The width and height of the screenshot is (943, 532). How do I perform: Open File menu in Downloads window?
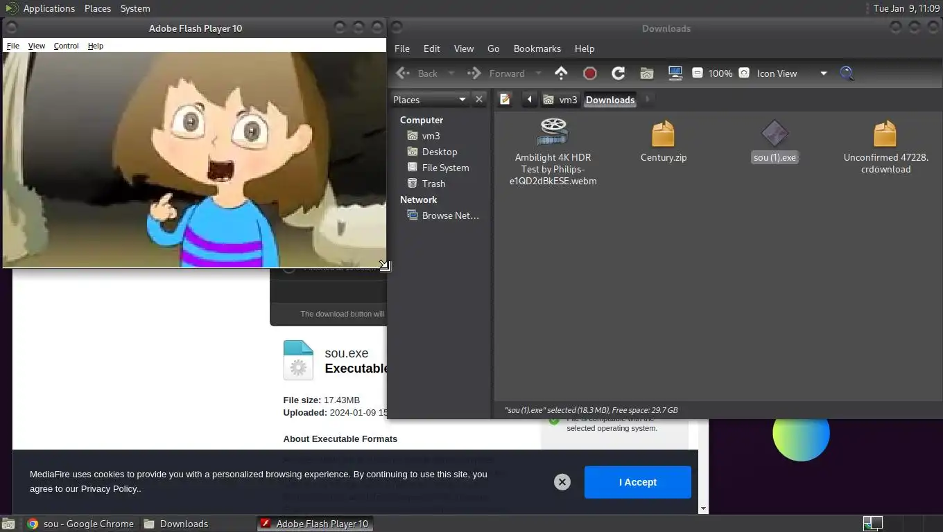click(x=402, y=48)
